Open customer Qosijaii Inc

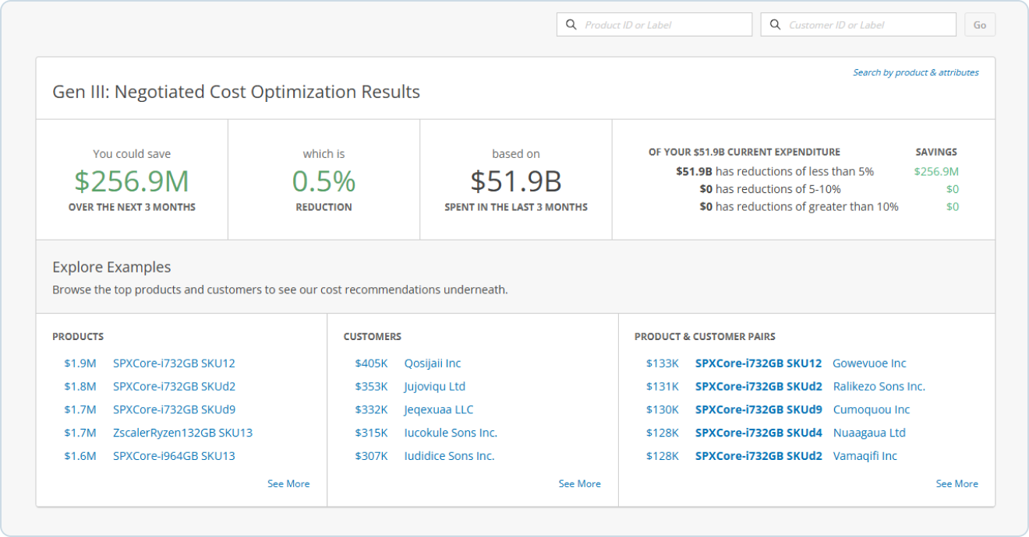[433, 363]
